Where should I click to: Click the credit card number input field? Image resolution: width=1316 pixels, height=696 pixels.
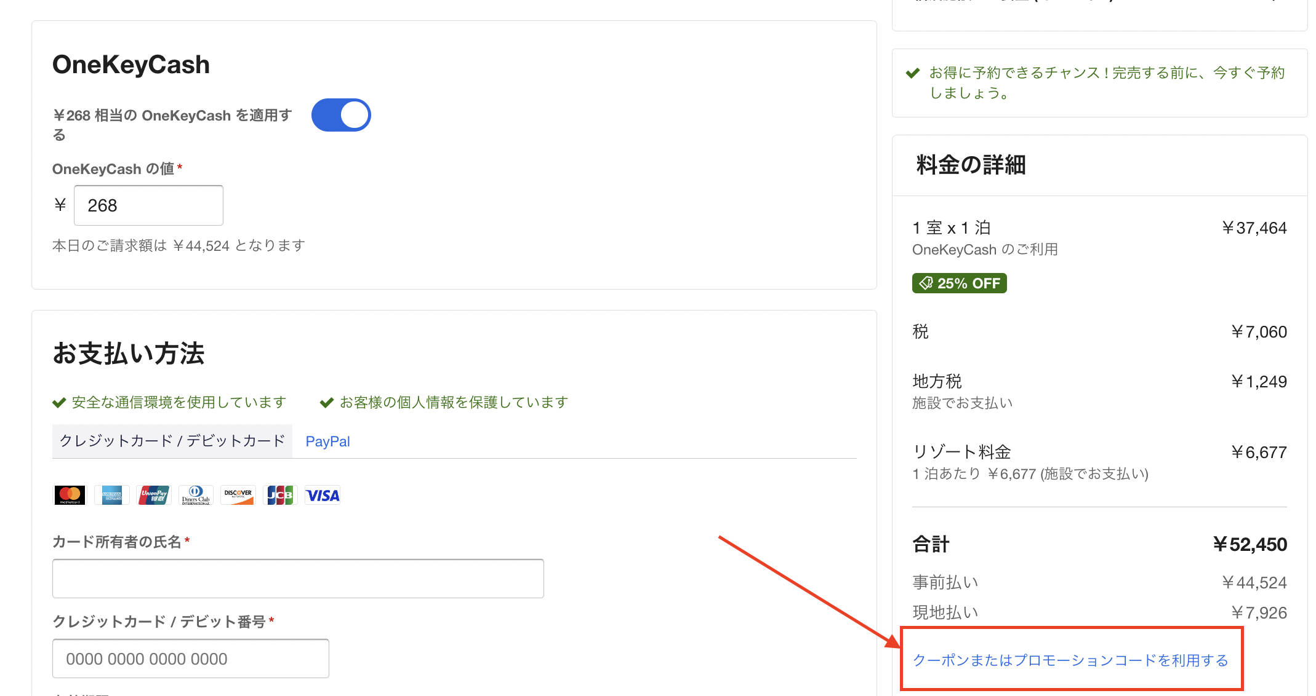pos(190,658)
